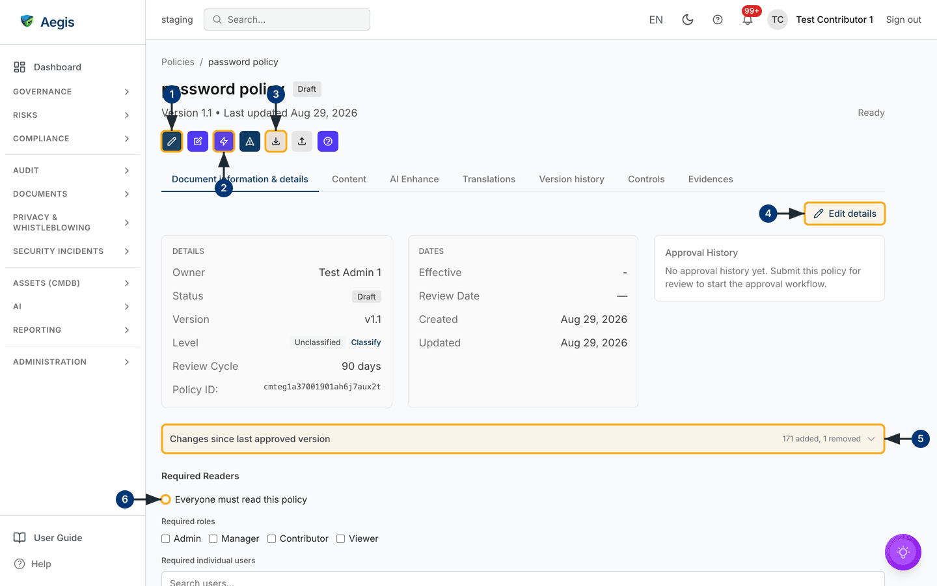937x586 pixels.
Task: Open the Version history tab
Action: [x=571, y=179]
